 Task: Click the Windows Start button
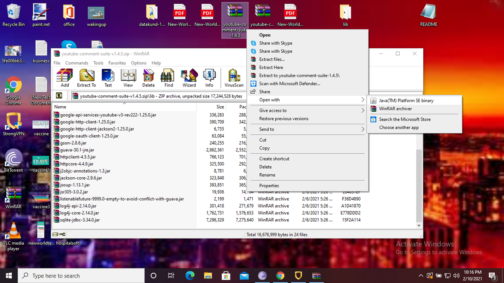9,276
